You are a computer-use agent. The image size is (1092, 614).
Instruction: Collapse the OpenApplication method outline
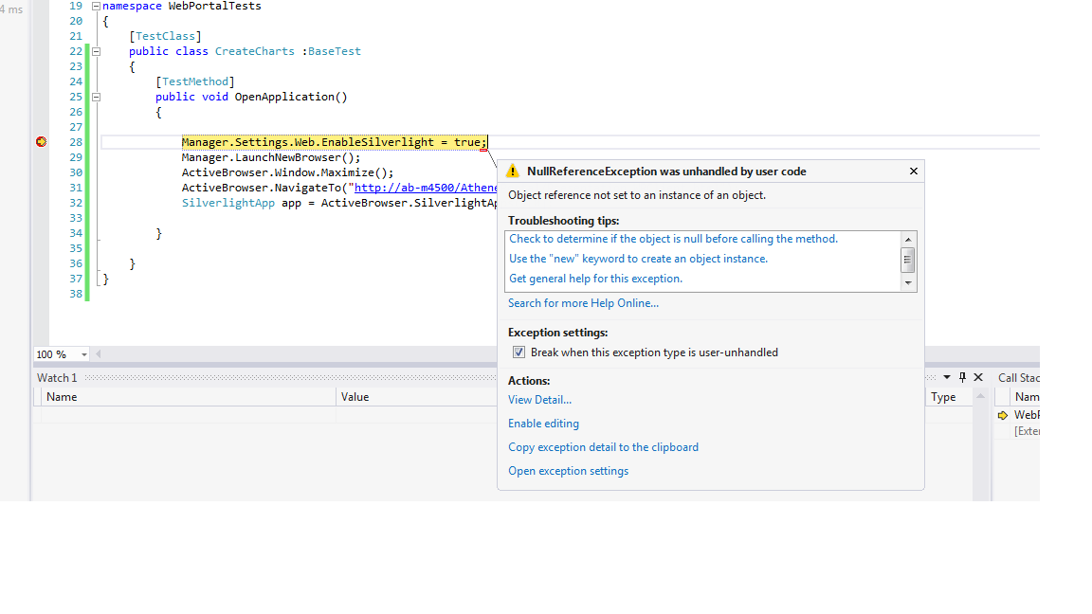pyautogui.click(x=95, y=97)
